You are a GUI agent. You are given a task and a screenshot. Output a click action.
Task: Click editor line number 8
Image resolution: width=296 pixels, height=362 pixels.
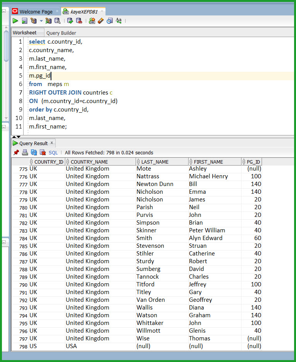[20, 101]
